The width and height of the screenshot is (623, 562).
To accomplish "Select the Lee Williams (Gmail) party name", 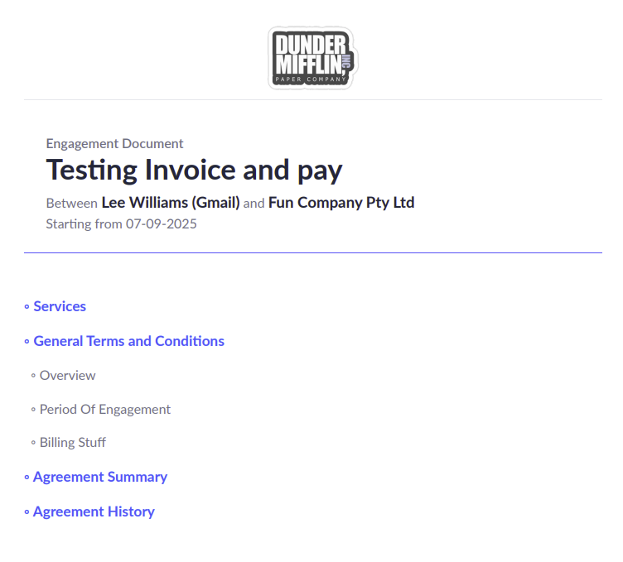I will click(171, 203).
